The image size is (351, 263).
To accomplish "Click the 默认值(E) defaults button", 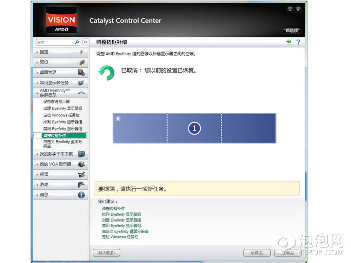I will pyautogui.click(x=107, y=253).
